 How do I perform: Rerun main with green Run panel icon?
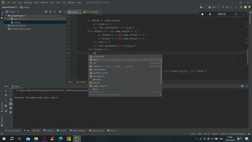6,91
